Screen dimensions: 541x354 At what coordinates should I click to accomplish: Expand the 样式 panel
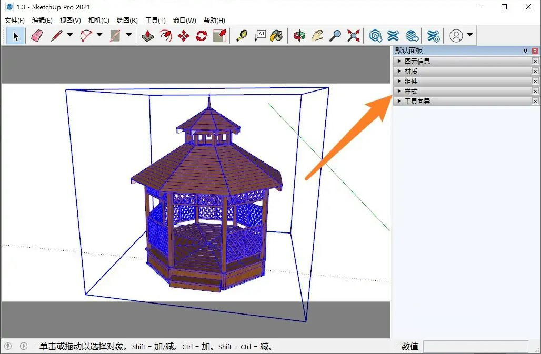tap(410, 92)
